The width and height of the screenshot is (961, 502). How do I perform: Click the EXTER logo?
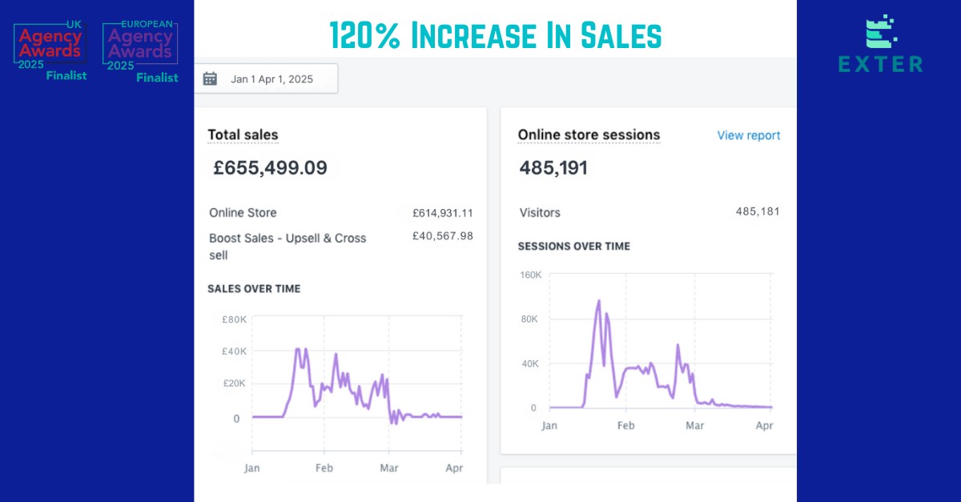(x=881, y=43)
